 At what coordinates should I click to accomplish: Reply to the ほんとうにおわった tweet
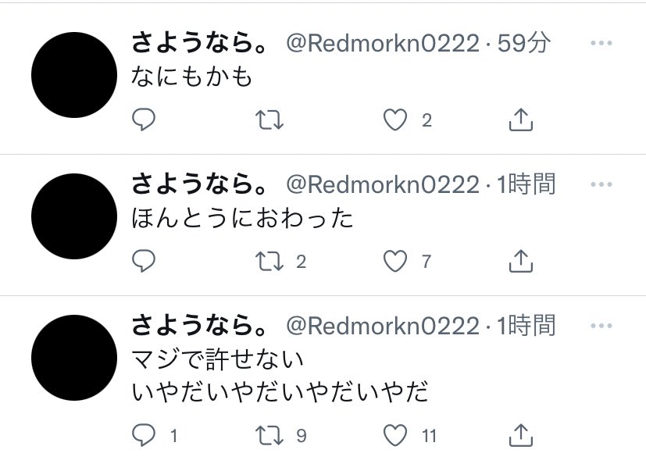click(x=144, y=261)
